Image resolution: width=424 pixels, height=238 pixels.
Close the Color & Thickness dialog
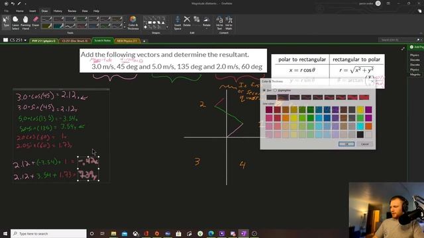point(372,81)
